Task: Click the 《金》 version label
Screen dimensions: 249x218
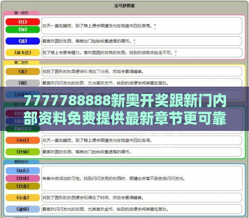Action: coord(23,71)
